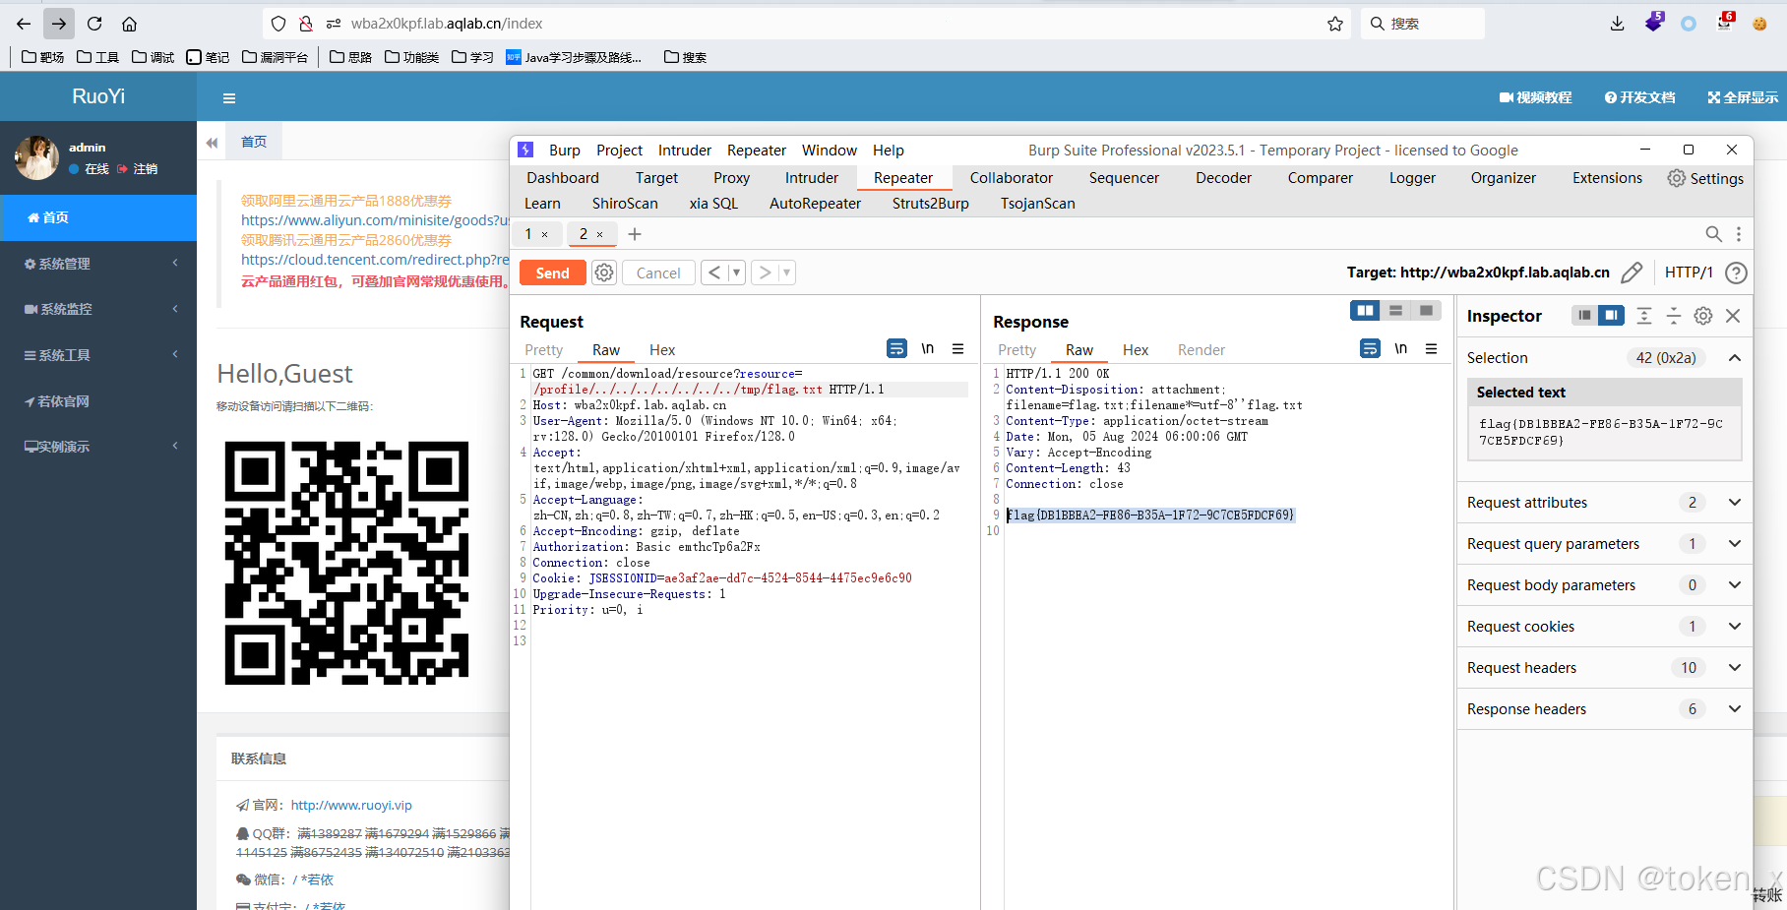Open Repeater tab options kebab menu
This screenshot has width=1787, height=910.
[1739, 234]
